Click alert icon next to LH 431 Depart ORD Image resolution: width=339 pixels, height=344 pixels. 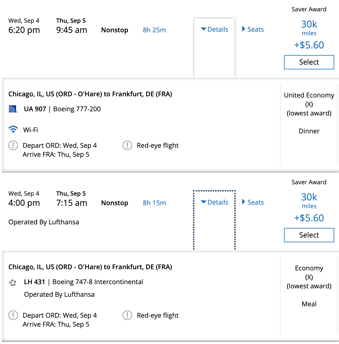(13, 315)
